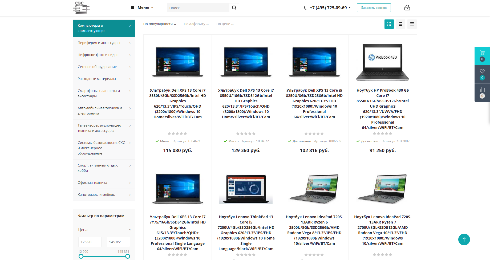
Task: Expand Офисная техника chevron
Action: pos(130,183)
